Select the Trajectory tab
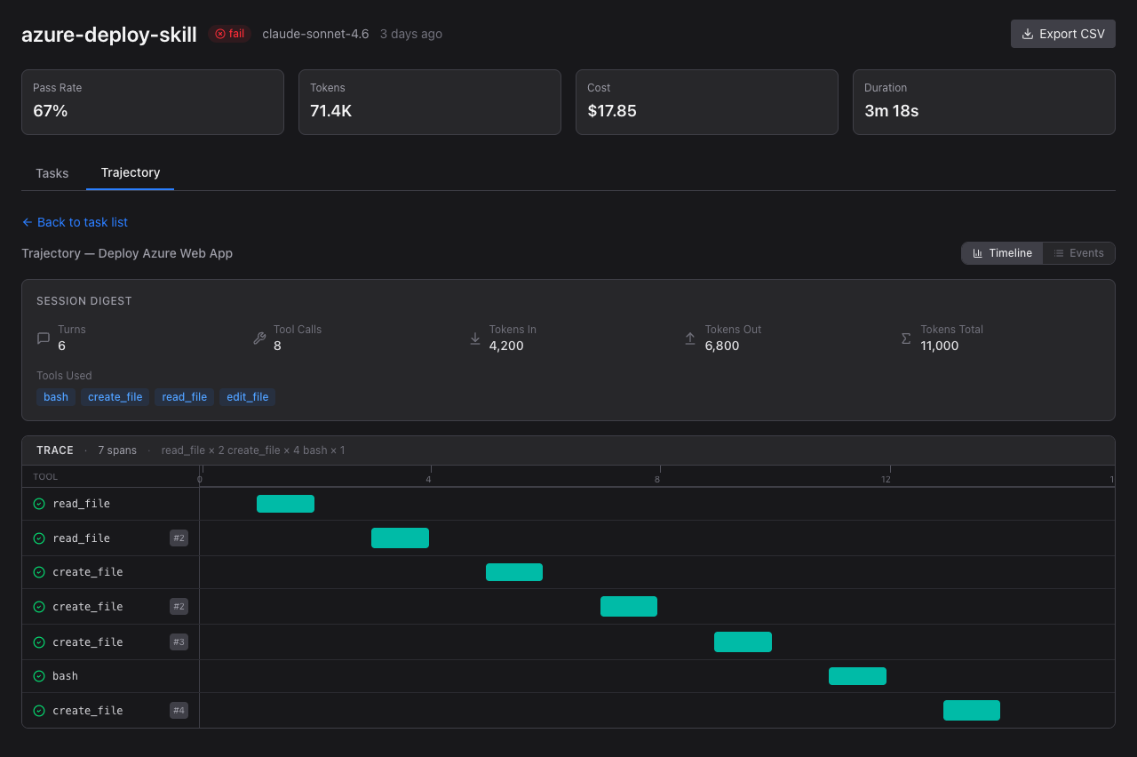The image size is (1137, 757). pyautogui.click(x=131, y=172)
